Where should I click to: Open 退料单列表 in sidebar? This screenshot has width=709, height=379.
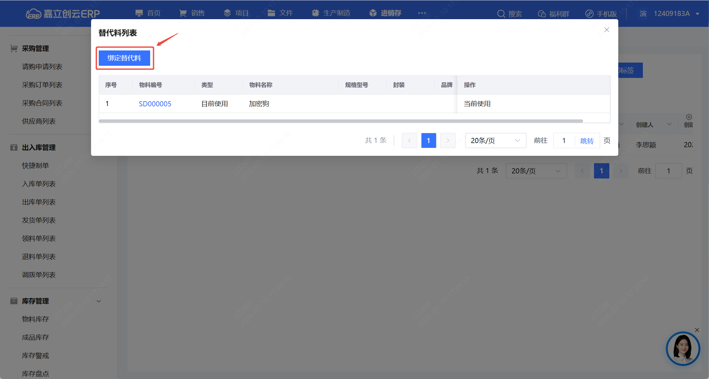point(39,257)
